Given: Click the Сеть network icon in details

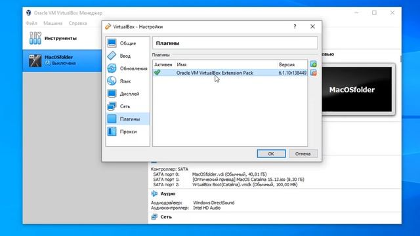Looking at the screenshot, I should click(x=154, y=217).
